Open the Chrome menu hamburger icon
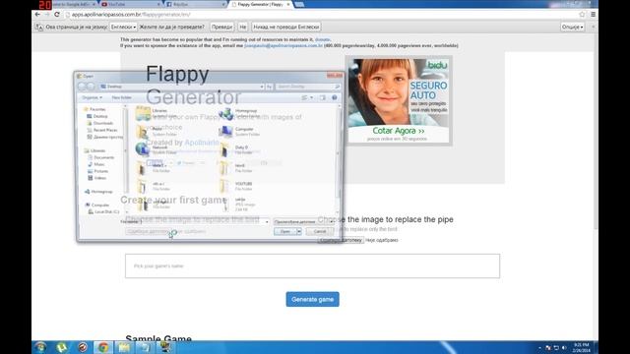 pyautogui.click(x=593, y=15)
